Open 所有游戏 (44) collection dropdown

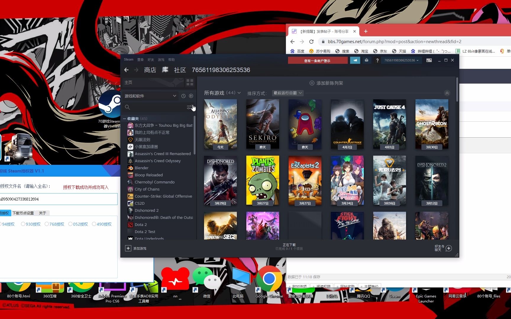pyautogui.click(x=222, y=93)
